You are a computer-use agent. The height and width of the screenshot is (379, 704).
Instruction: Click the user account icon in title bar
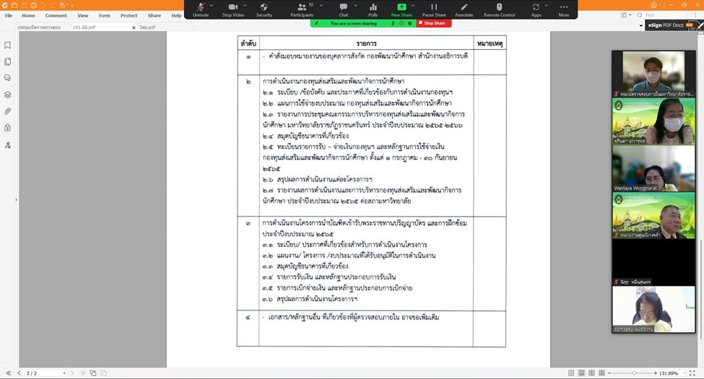click(x=653, y=5)
